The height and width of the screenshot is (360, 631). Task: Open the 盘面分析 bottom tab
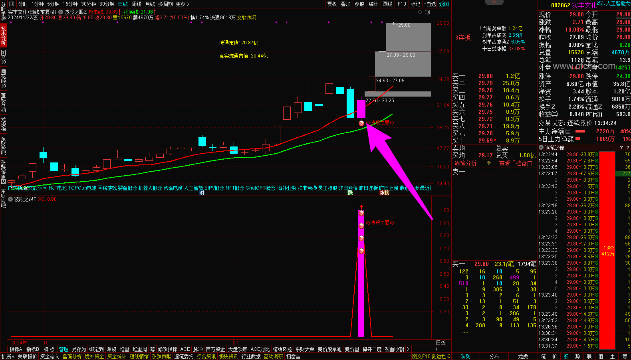tap(72, 356)
